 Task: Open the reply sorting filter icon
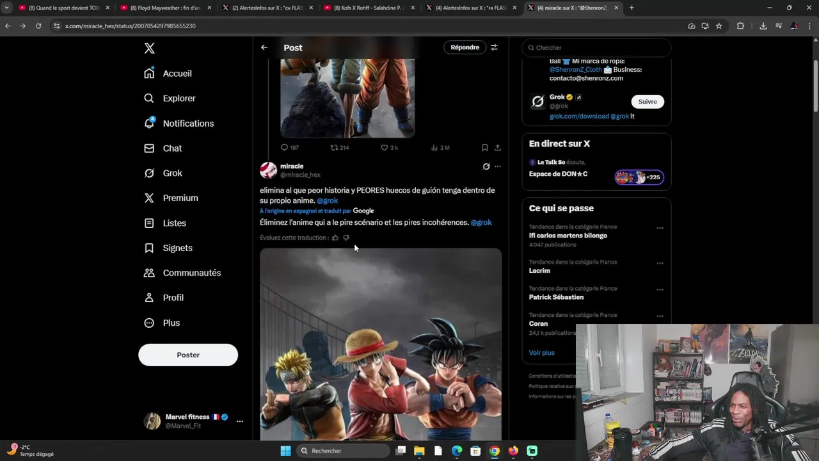[x=494, y=47]
